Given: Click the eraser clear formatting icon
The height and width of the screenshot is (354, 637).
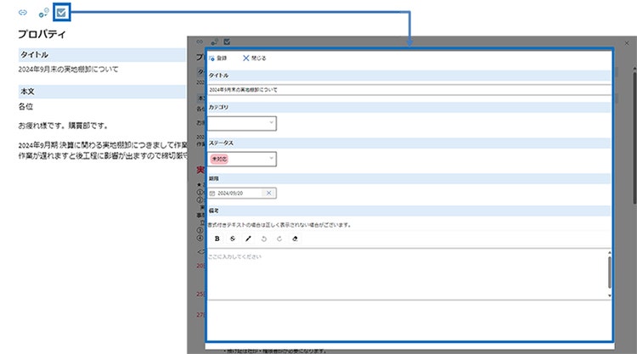Looking at the screenshot, I should [x=295, y=239].
